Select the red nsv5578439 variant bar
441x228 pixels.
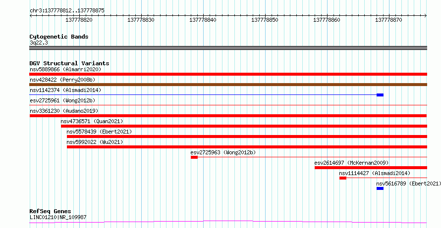pyautogui.click(x=247, y=137)
